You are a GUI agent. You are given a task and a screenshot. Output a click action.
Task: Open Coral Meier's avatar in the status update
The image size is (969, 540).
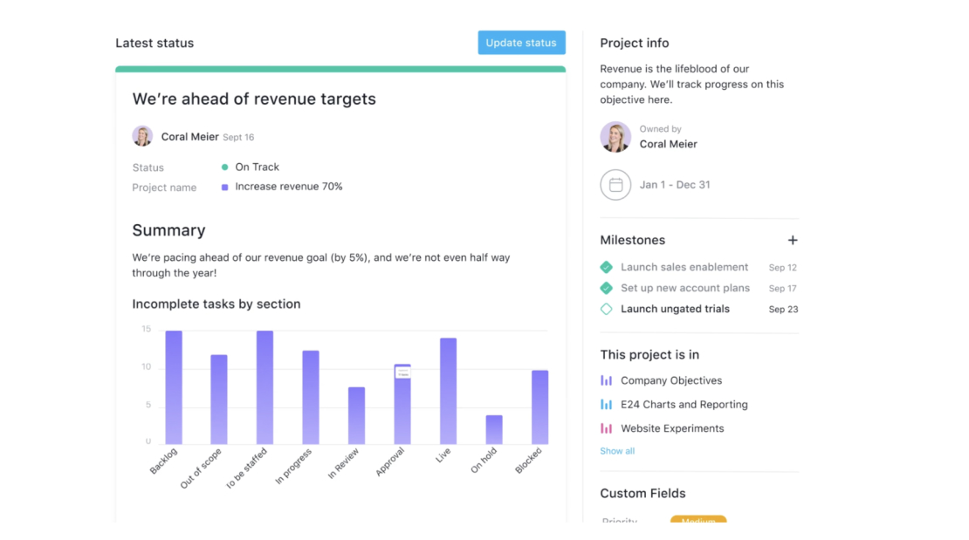point(142,136)
